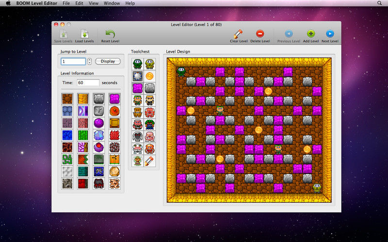Select the green player sprite in the Toolchest

138,64
